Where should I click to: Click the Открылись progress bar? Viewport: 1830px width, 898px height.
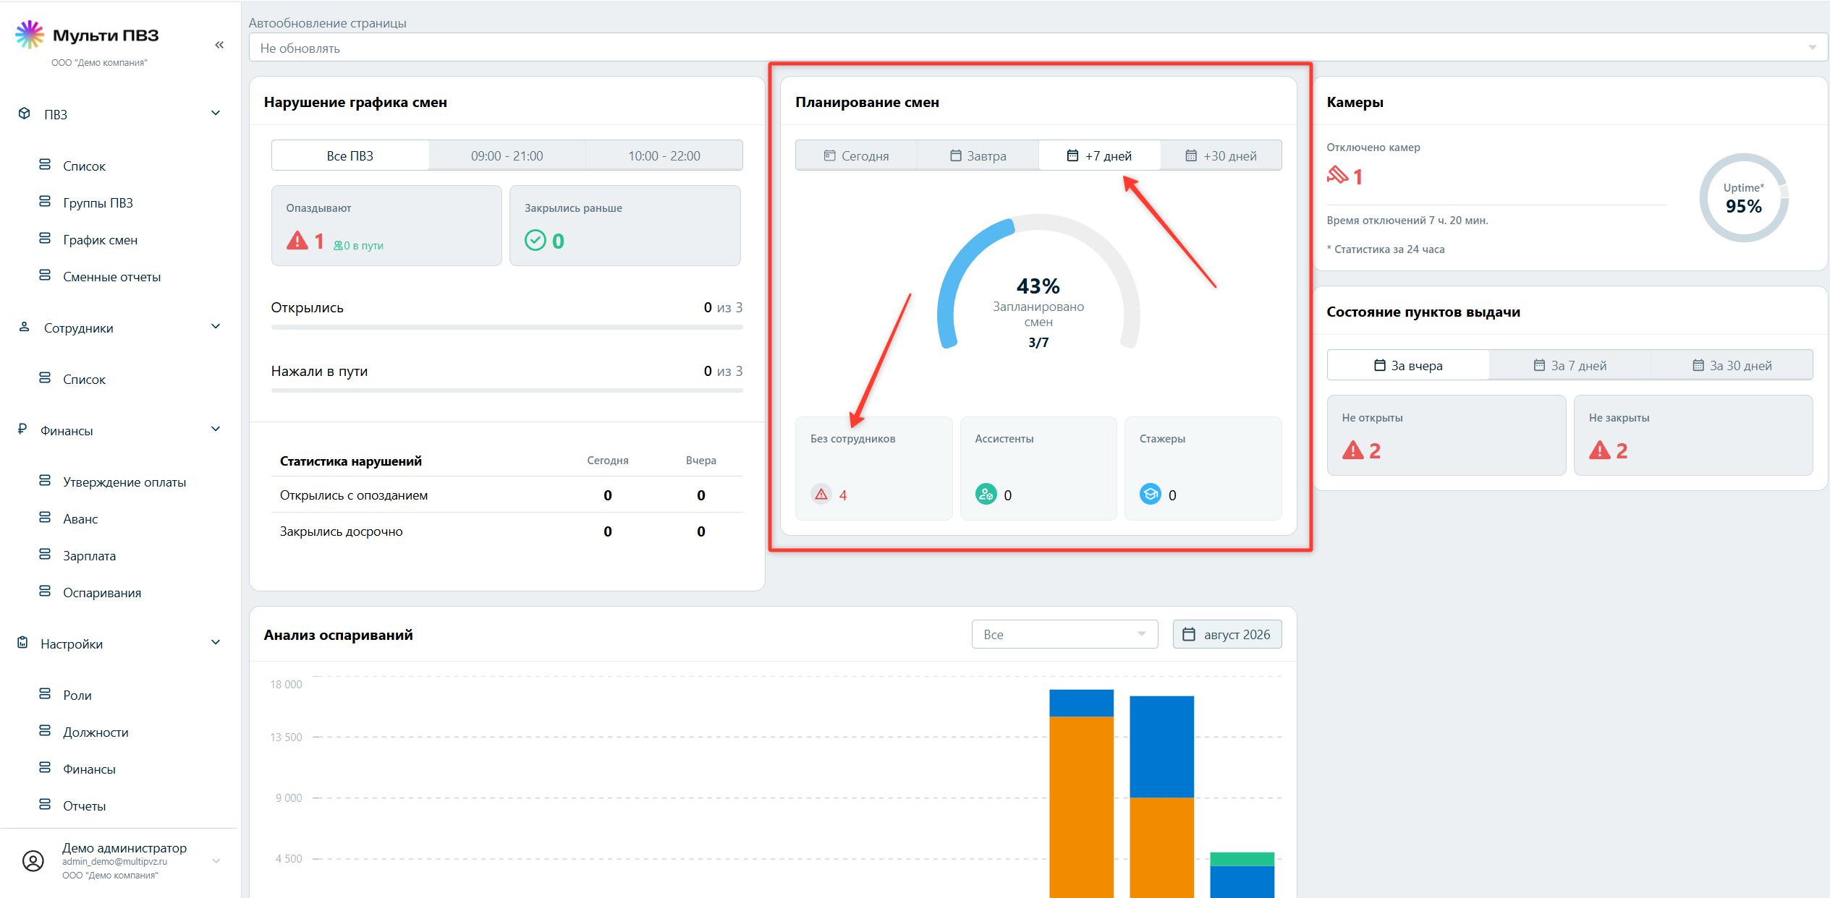tap(507, 327)
